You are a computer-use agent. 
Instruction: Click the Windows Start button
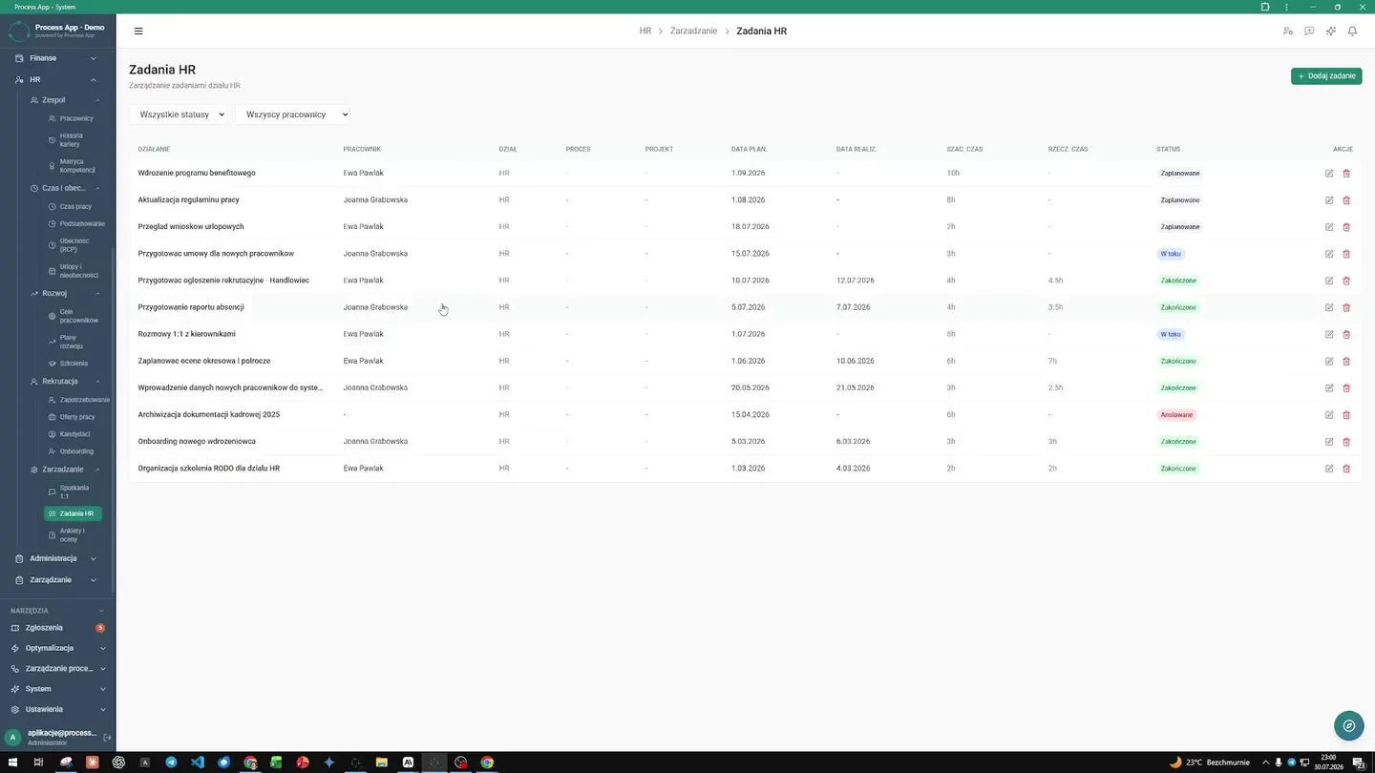pos(13,763)
